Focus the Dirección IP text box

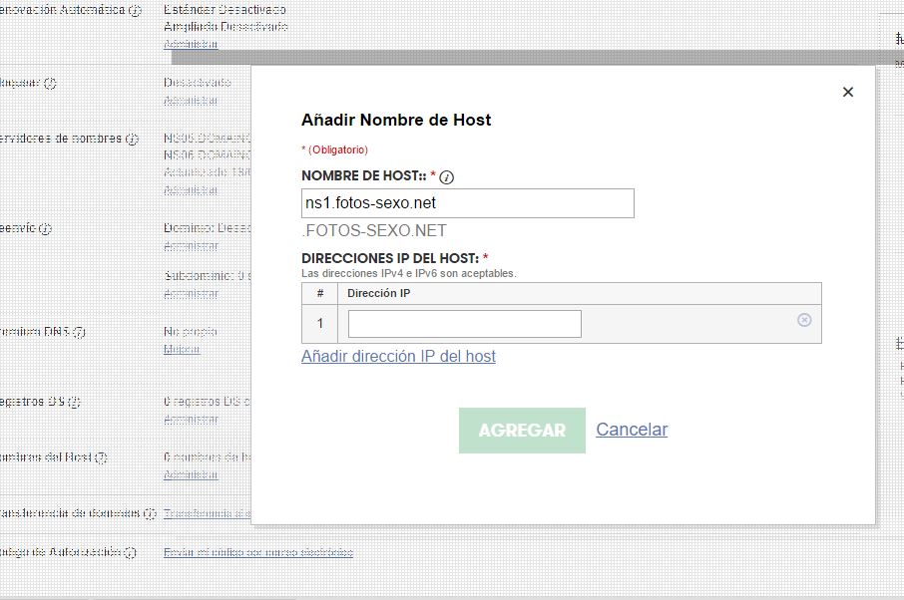[464, 324]
